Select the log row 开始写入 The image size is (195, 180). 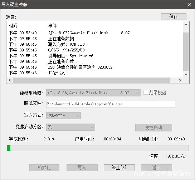tap(95, 73)
